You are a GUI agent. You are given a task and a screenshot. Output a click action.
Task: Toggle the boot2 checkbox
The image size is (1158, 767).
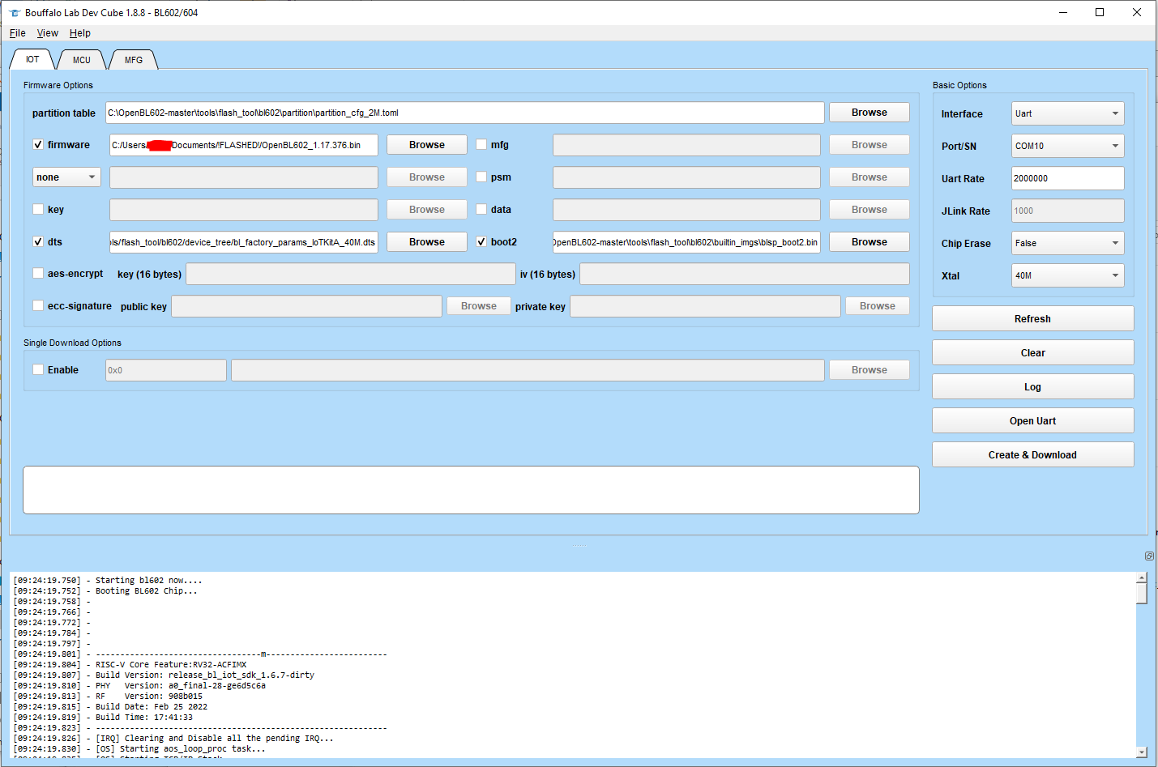481,241
